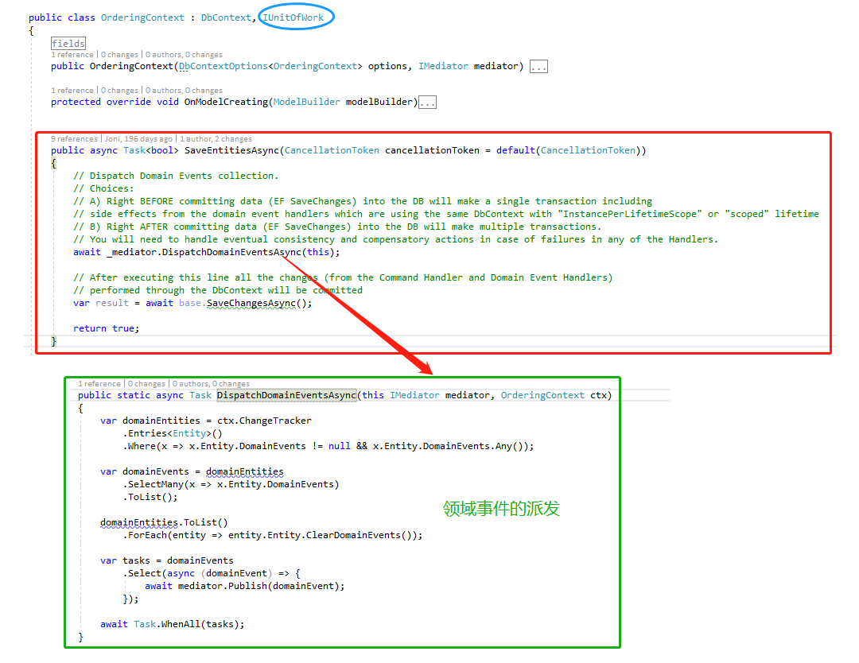Expand the collapsed "fields" region
Viewport: 859px width, 663px height.
(x=68, y=44)
